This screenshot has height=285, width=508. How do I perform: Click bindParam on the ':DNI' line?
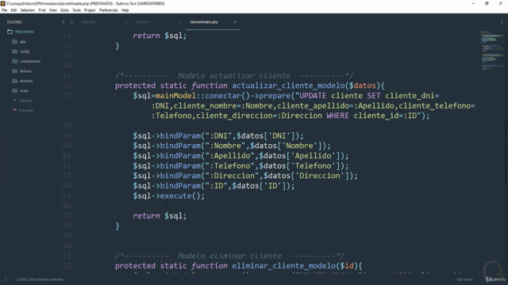coord(180,135)
